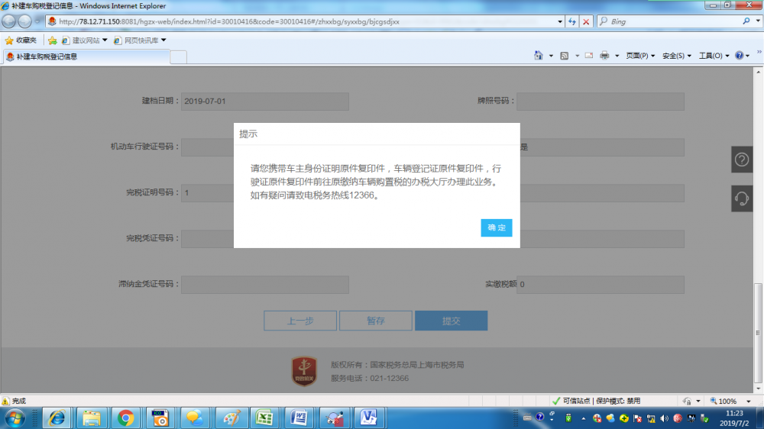The height and width of the screenshot is (429, 764).
Task: Click the 实缴税额 amount field
Action: pyautogui.click(x=601, y=285)
